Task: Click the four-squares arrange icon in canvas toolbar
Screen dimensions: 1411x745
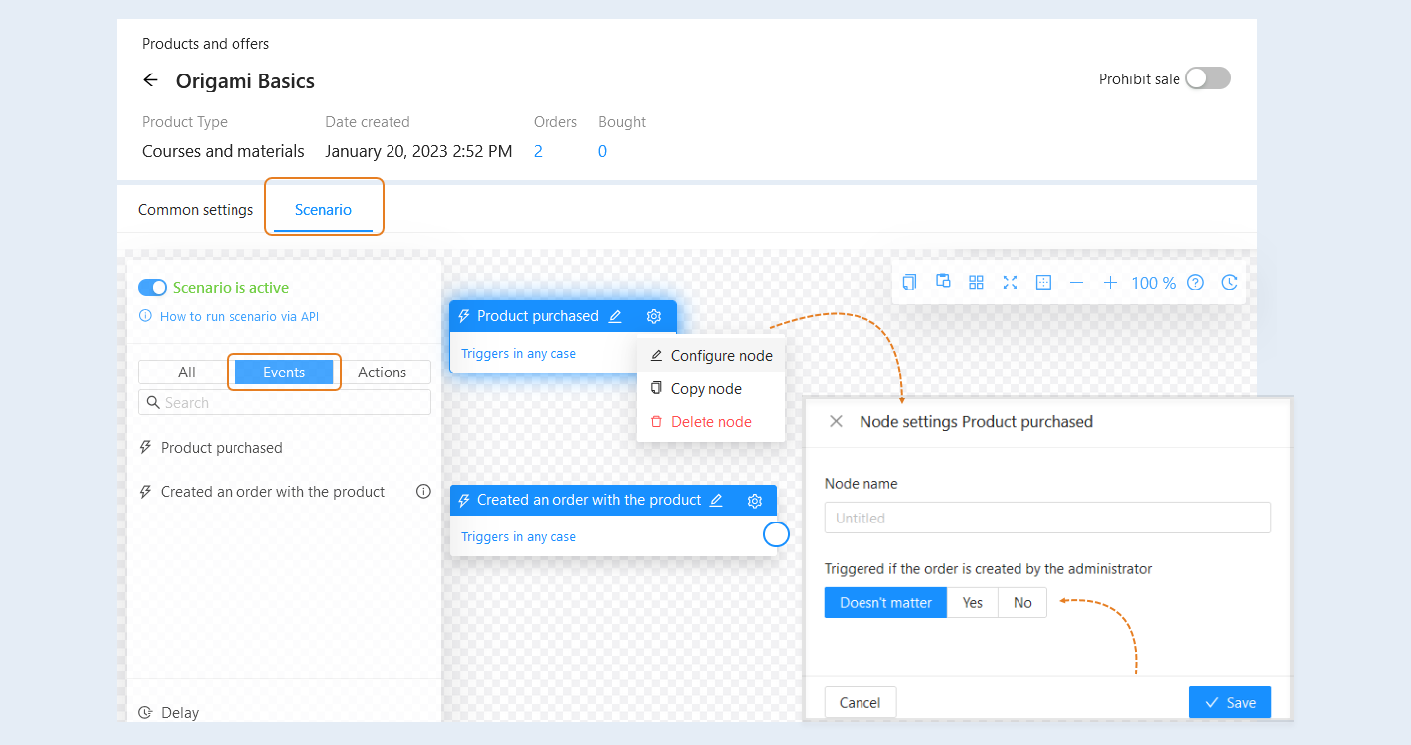Action: tap(976, 282)
